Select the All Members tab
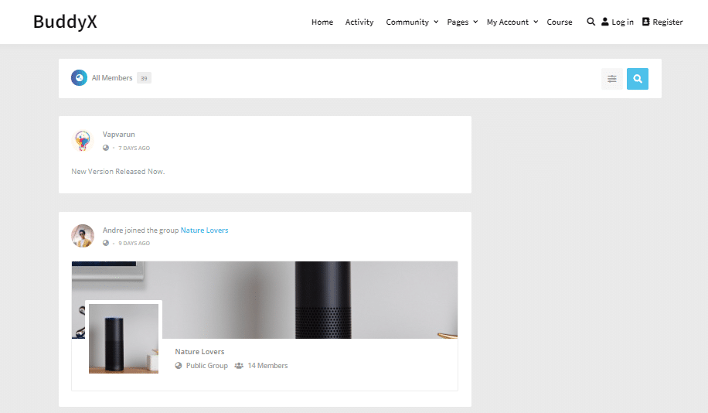 (x=112, y=77)
